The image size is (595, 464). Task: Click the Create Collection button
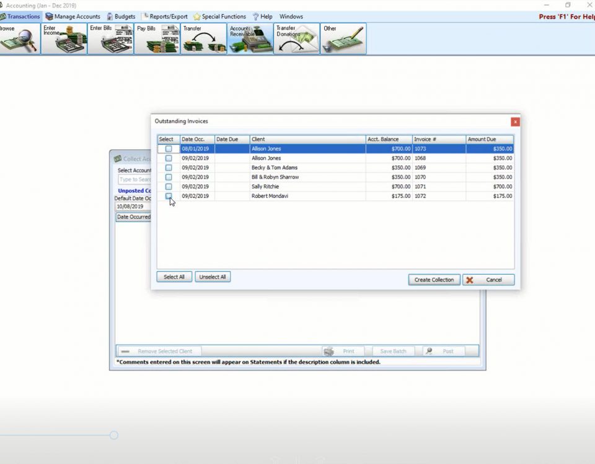coord(434,280)
